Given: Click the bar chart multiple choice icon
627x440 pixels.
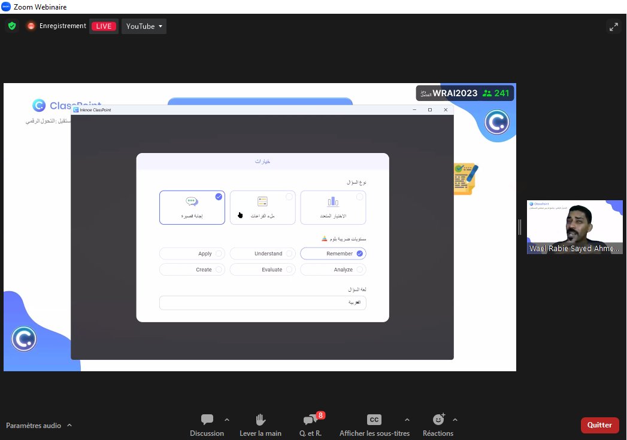Looking at the screenshot, I should 333,201.
